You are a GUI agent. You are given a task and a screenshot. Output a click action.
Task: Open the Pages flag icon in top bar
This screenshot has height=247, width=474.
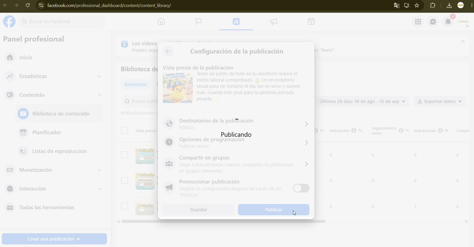pos(199,21)
